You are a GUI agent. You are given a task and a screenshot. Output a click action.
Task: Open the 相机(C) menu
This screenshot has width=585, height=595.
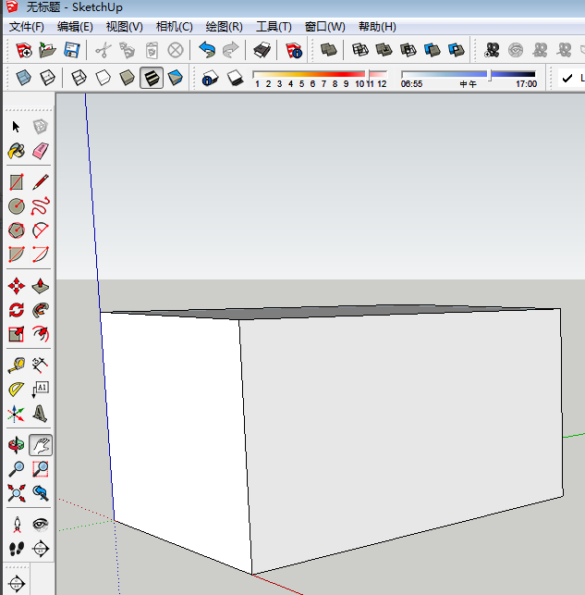tap(174, 27)
